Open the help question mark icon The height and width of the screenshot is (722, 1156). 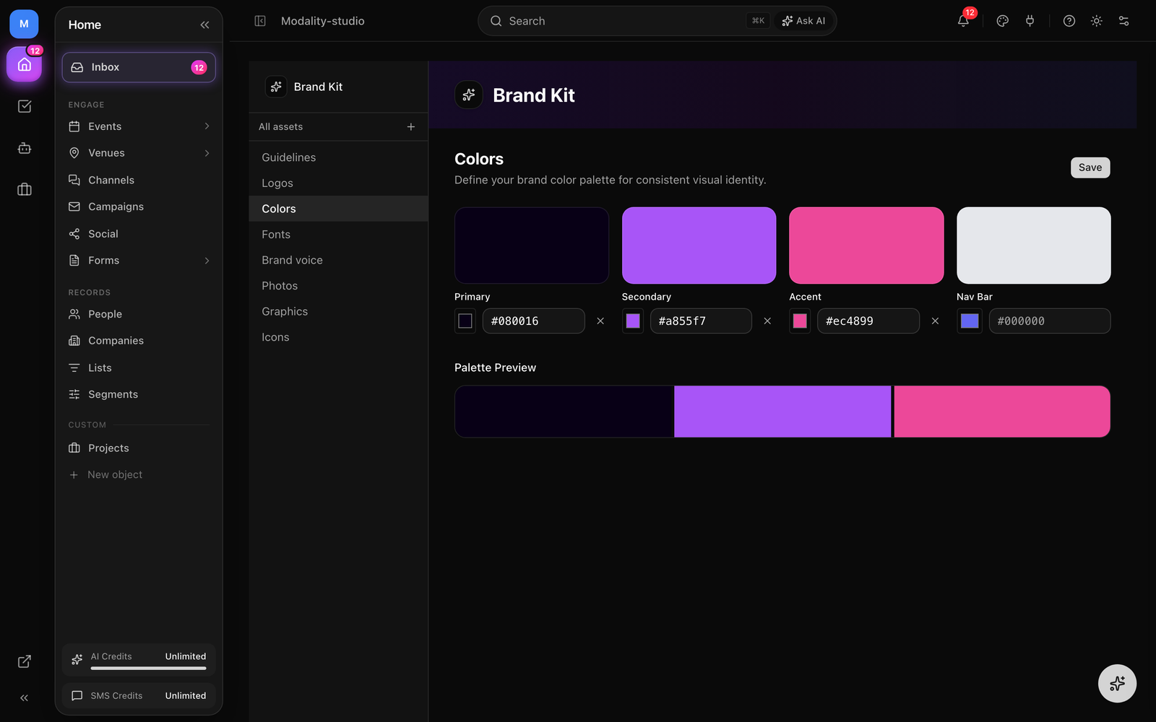click(x=1069, y=21)
